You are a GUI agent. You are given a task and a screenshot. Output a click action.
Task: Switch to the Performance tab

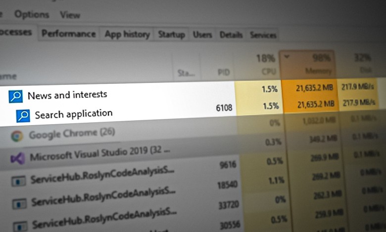69,34
